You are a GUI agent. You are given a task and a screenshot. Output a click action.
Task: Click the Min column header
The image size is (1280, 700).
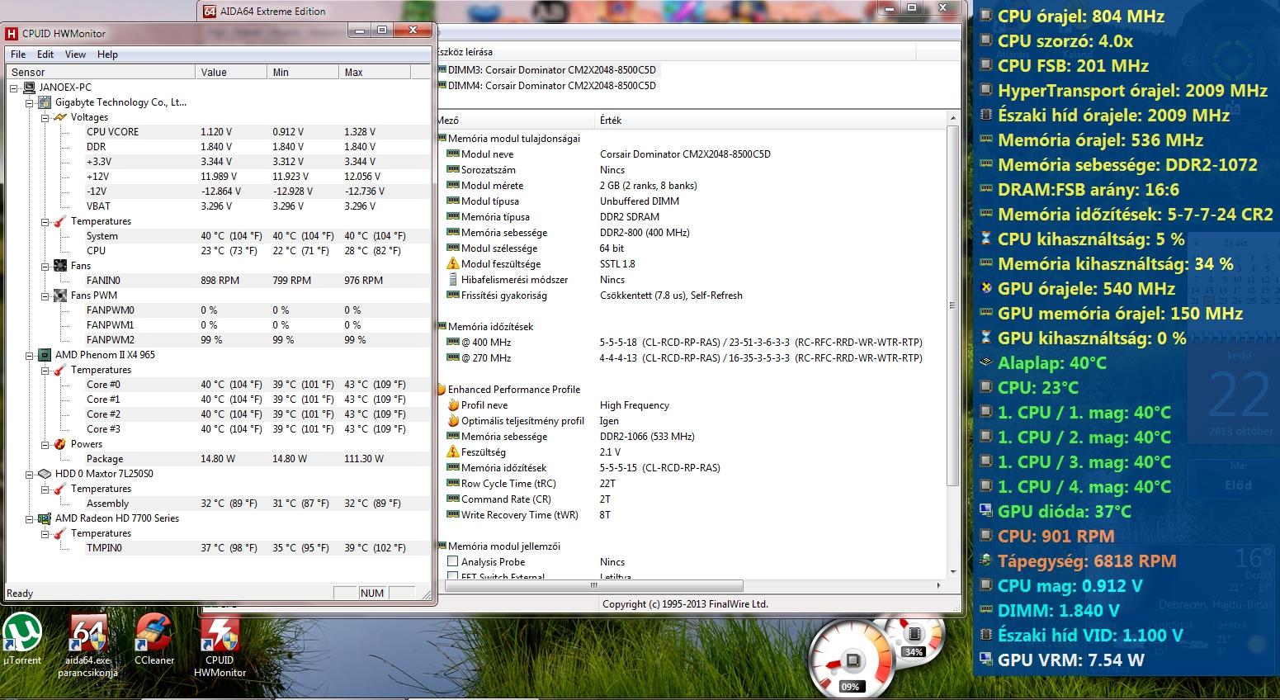303,72
